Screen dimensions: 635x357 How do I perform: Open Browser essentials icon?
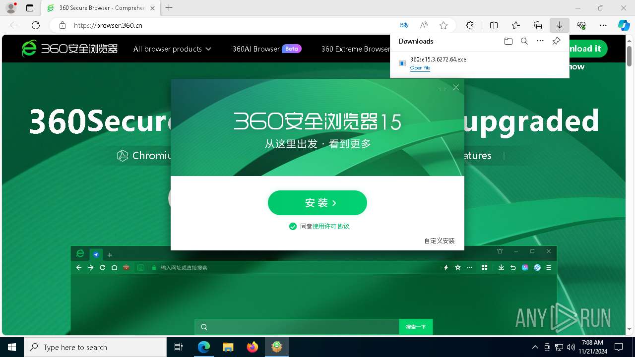[x=581, y=25]
